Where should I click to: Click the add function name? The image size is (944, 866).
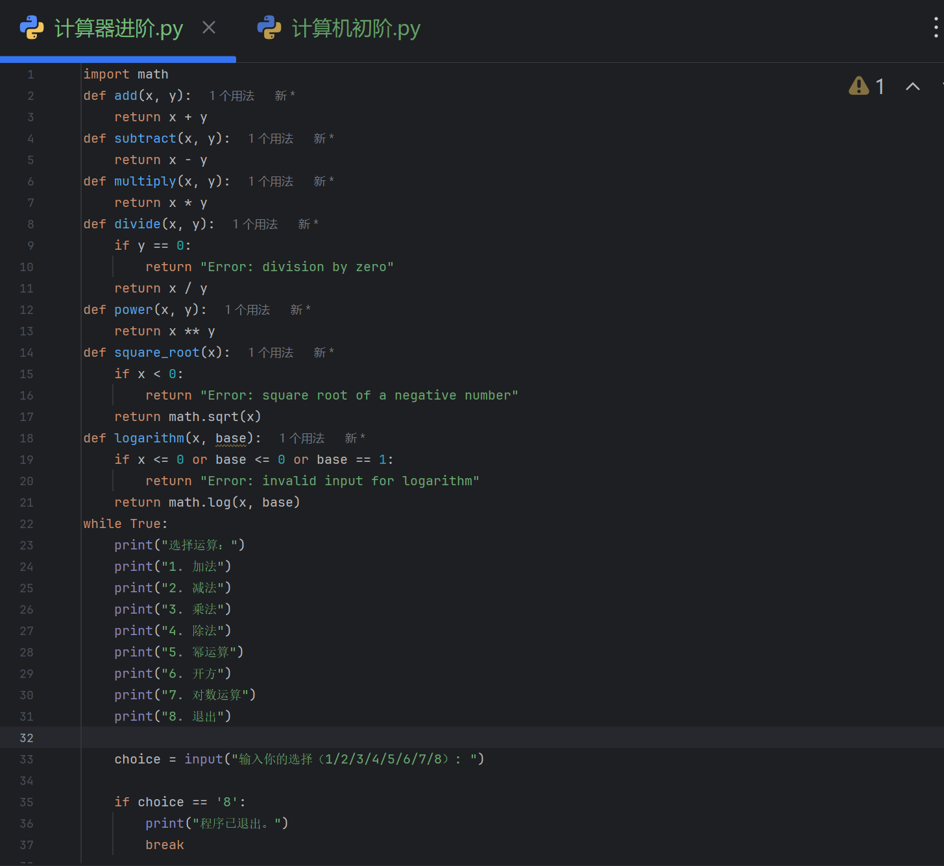click(126, 96)
